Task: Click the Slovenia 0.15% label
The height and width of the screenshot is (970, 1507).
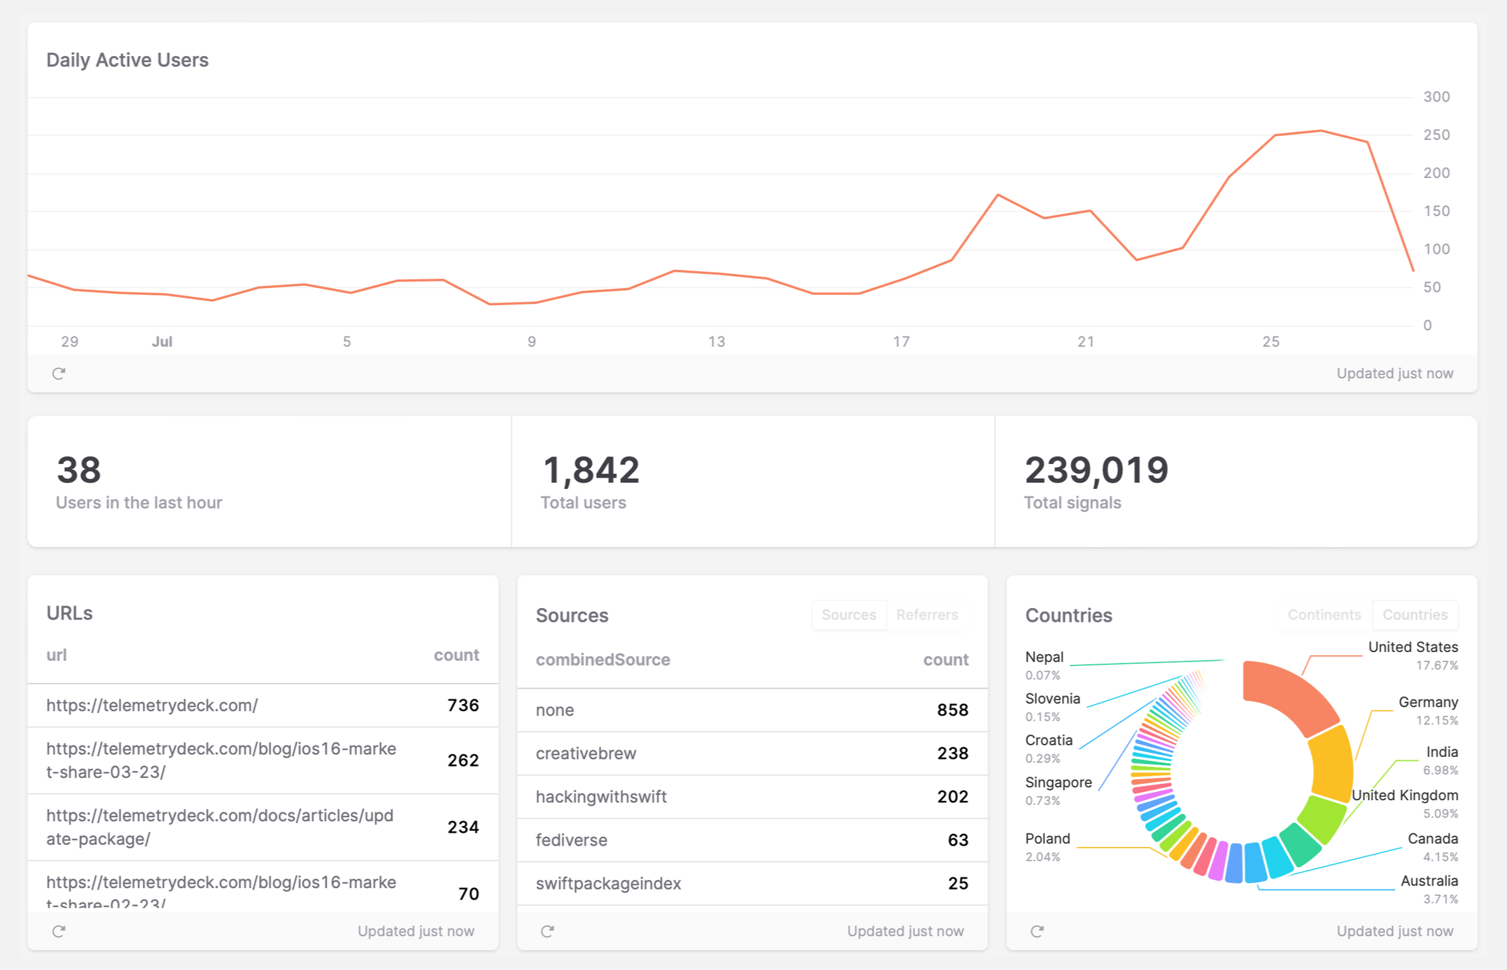Action: (1052, 707)
